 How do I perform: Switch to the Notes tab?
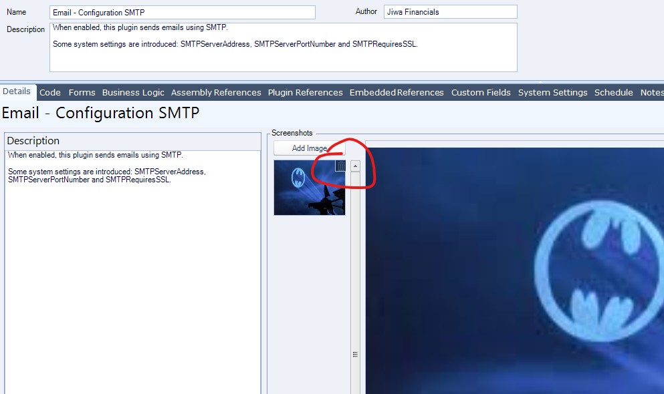point(651,92)
